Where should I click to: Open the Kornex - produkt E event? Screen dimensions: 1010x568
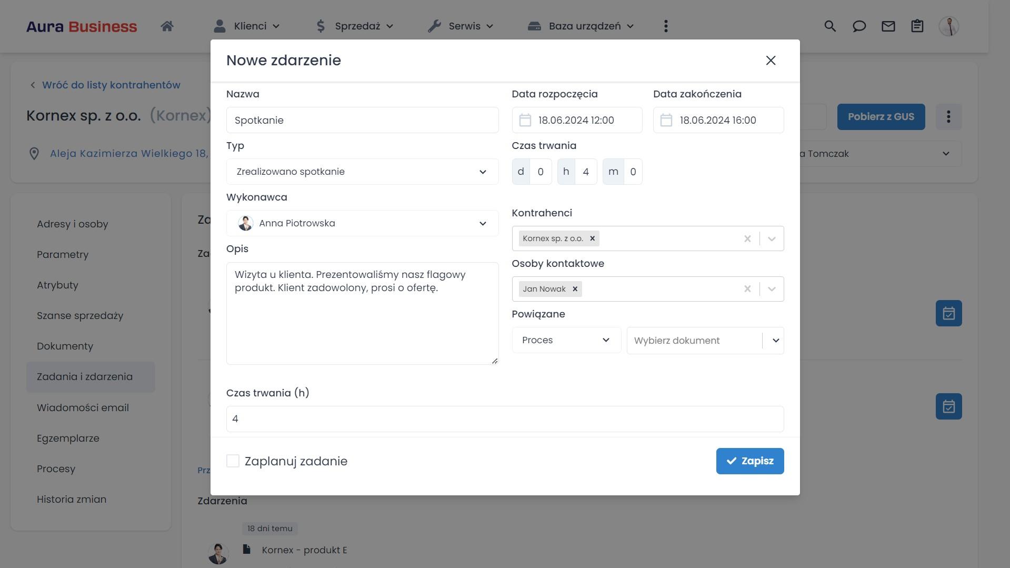pos(304,550)
